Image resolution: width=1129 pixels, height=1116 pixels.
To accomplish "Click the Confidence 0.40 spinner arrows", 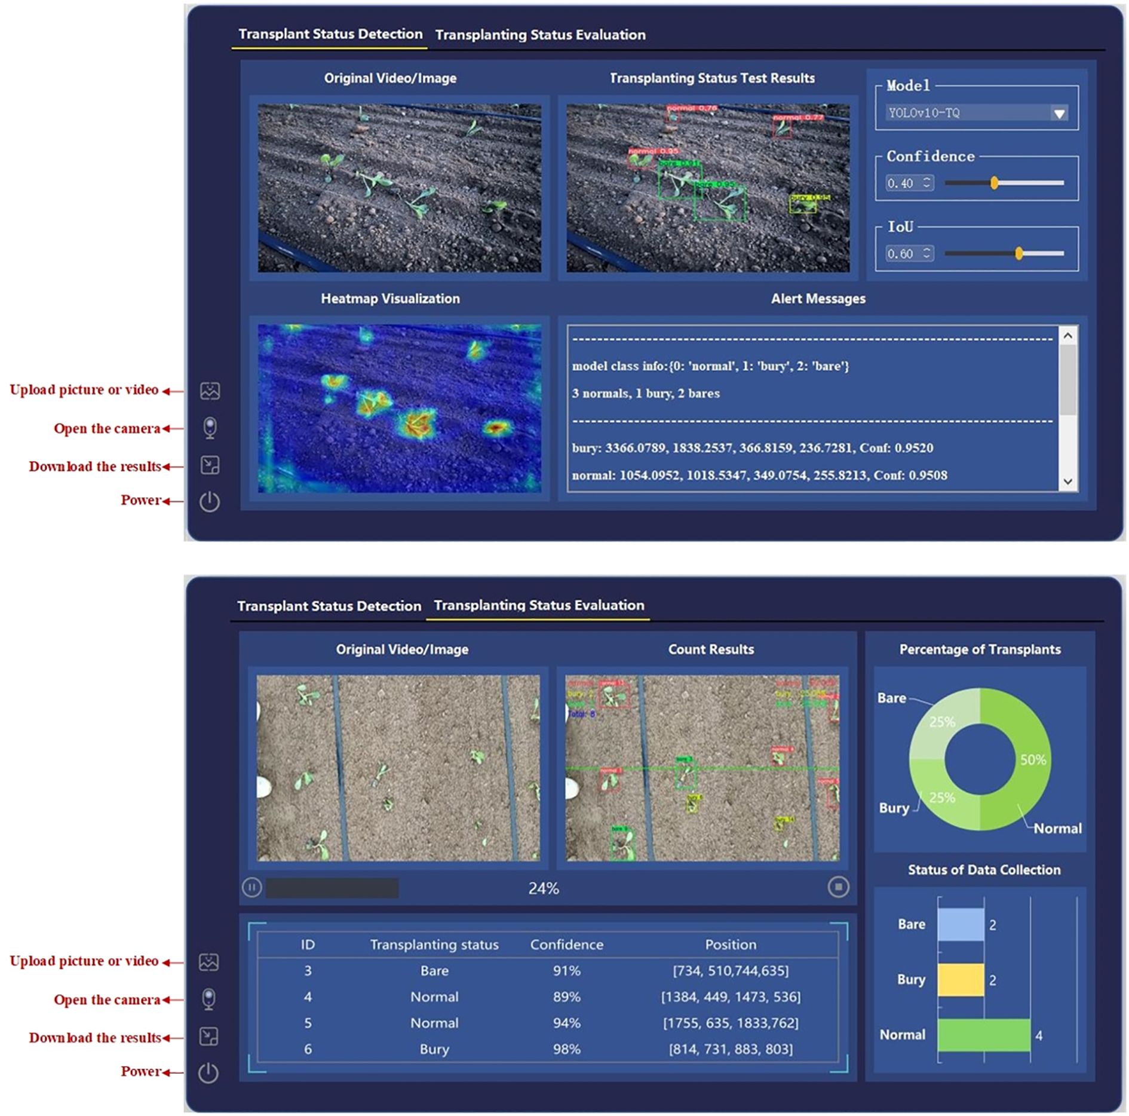I will click(x=926, y=183).
